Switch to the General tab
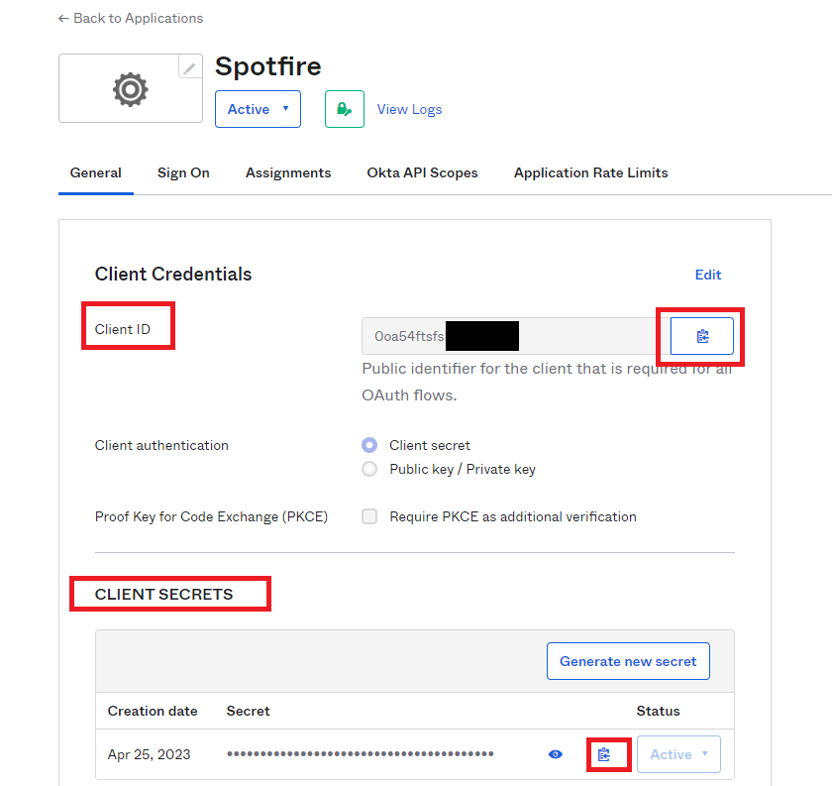The height and width of the screenshot is (786, 832). pyautogui.click(x=95, y=172)
